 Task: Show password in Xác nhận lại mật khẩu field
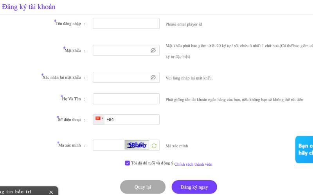(153, 77)
